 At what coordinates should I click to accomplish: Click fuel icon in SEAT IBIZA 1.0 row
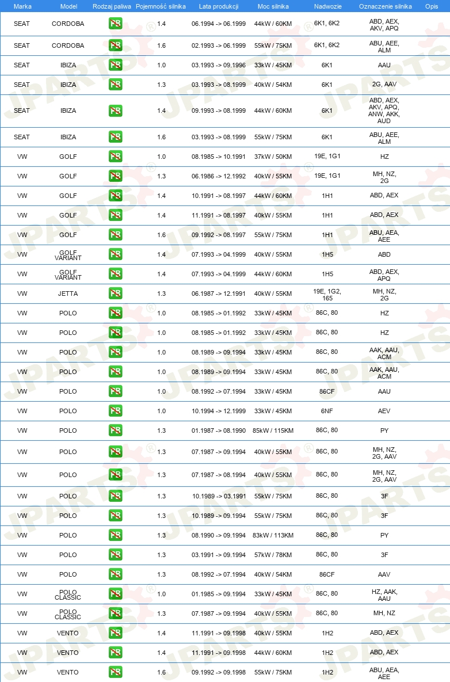coord(115,65)
